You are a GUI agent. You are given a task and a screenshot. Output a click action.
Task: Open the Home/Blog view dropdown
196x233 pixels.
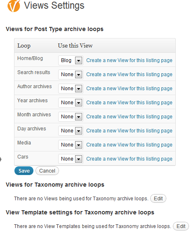[x=71, y=60]
